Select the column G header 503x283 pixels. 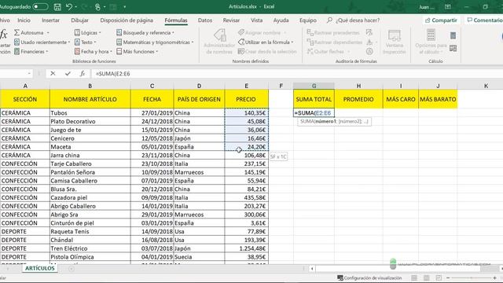click(314, 86)
